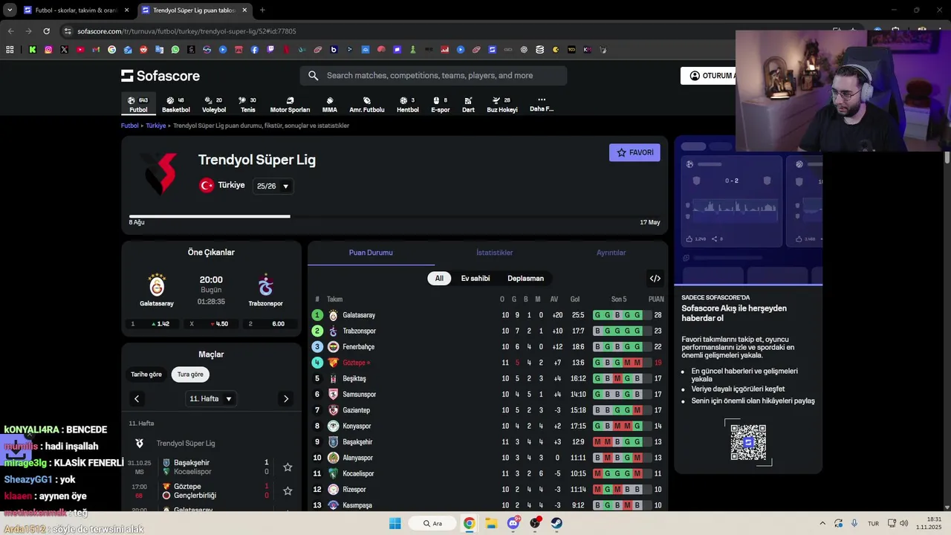This screenshot has height=535, width=951.
Task: Click the Windows taskbar Ara search box
Action: [x=432, y=523]
